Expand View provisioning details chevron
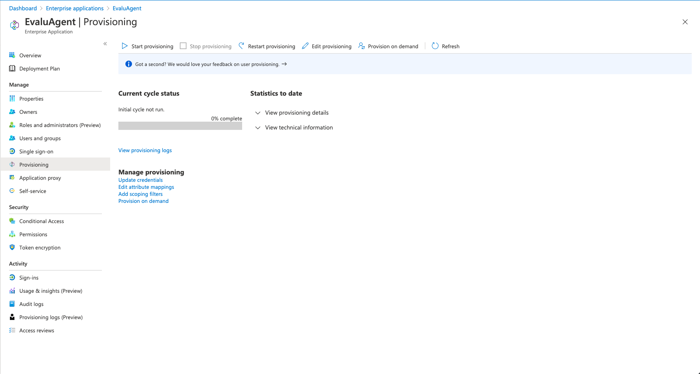The height and width of the screenshot is (374, 700). pyautogui.click(x=258, y=113)
